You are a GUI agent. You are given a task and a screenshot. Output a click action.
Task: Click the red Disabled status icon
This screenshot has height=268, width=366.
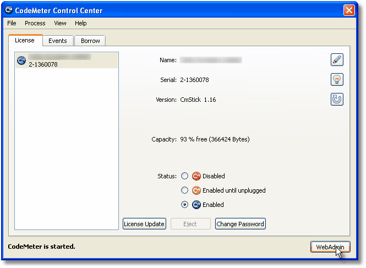pos(196,176)
